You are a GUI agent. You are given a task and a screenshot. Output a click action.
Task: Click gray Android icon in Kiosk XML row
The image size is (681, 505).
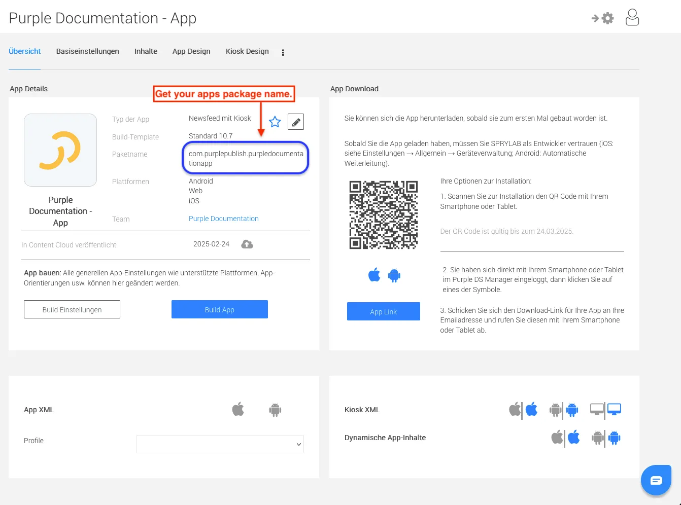coord(555,410)
